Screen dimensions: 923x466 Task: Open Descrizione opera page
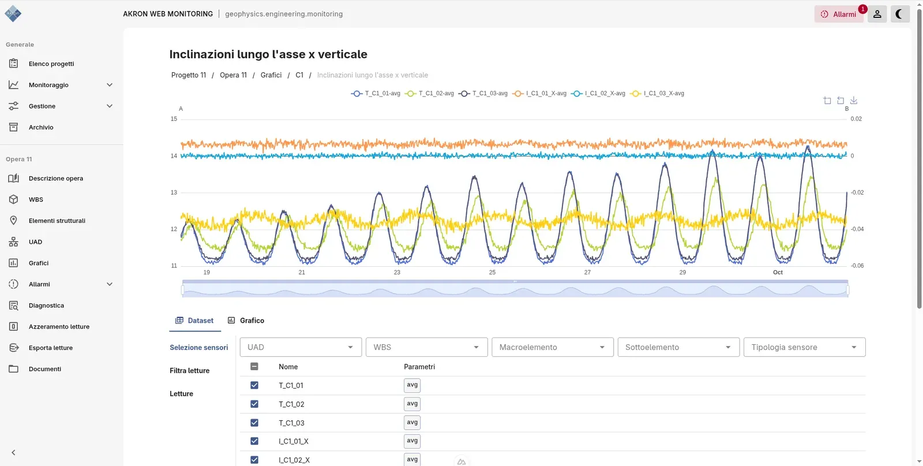click(56, 178)
